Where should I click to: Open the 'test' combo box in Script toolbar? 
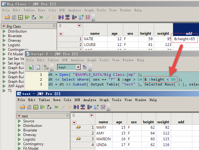(78, 67)
